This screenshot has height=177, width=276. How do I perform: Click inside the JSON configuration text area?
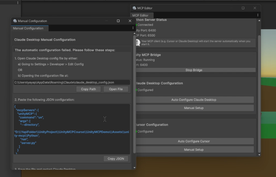71,129
